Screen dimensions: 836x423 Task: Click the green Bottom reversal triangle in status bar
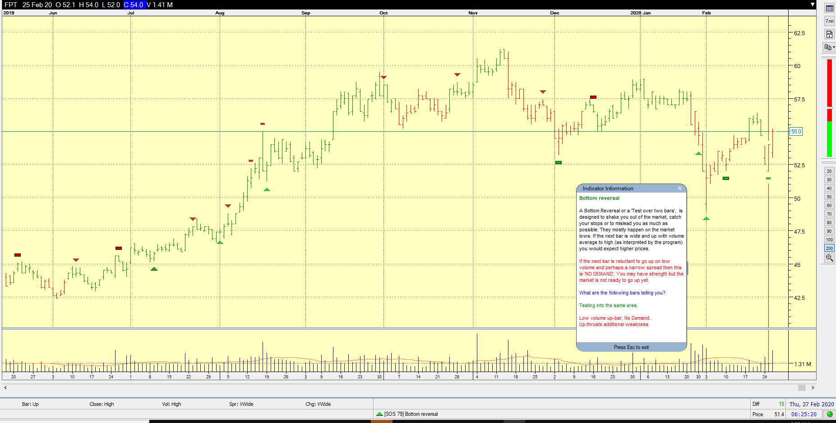(379, 414)
